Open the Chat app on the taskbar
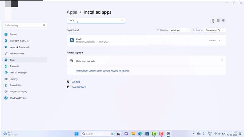The width and height of the screenshot is (244, 137). click(x=126, y=134)
